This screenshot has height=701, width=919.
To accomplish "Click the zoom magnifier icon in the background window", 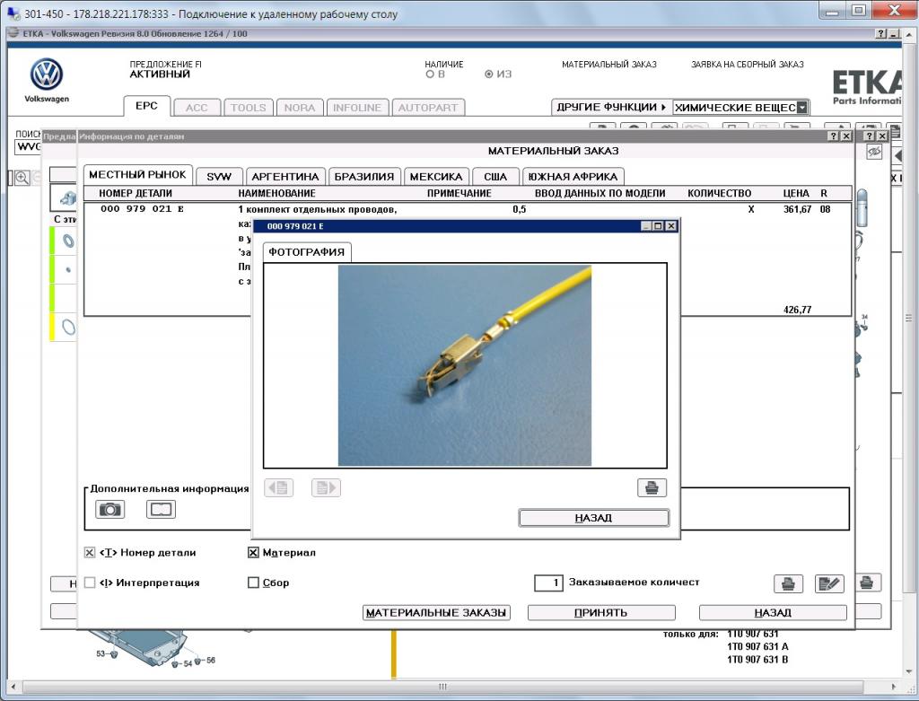I will 22,178.
